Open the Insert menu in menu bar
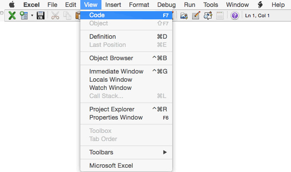291x172 pixels. [113, 5]
